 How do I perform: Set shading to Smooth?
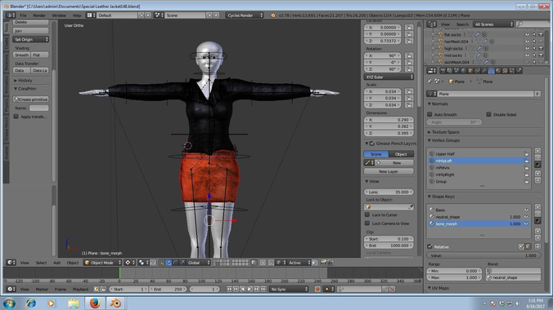click(x=21, y=55)
